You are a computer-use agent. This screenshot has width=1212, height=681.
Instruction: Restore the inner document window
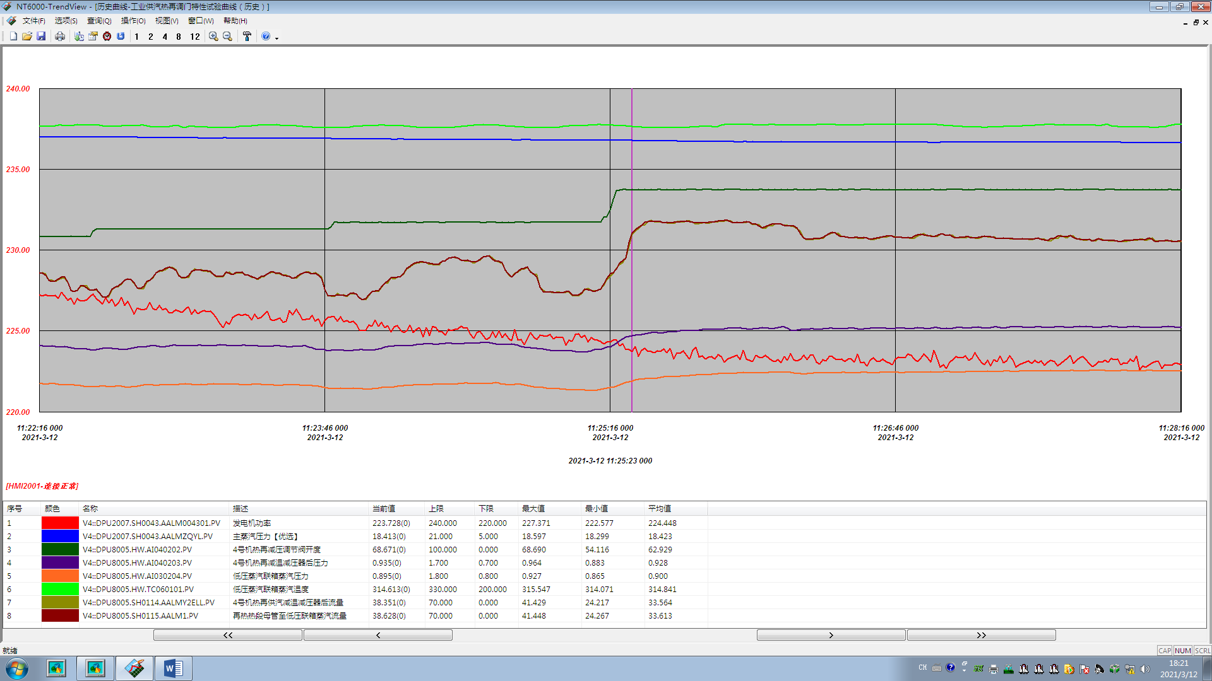click(1196, 22)
